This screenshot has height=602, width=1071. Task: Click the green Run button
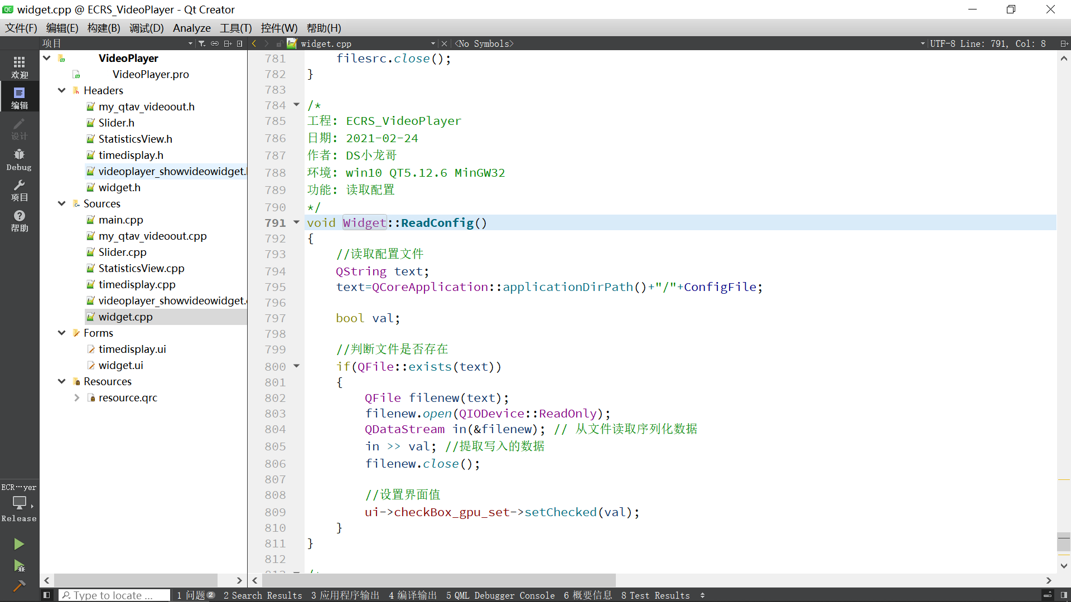click(19, 544)
